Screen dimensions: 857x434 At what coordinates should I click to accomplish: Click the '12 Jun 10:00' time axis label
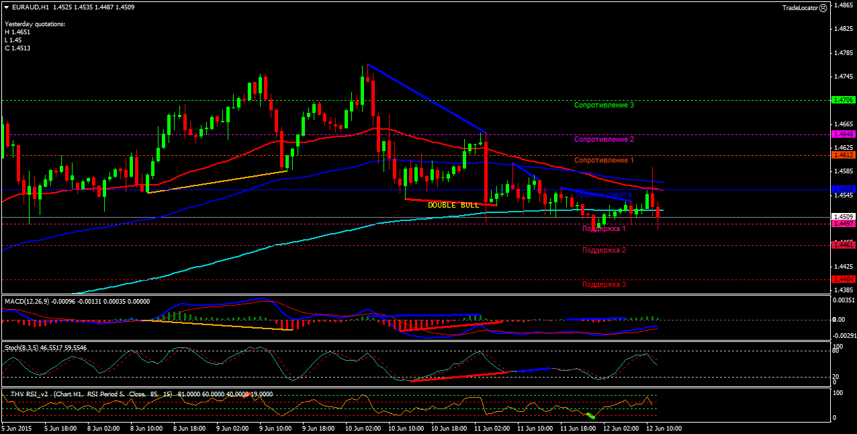tap(664, 427)
